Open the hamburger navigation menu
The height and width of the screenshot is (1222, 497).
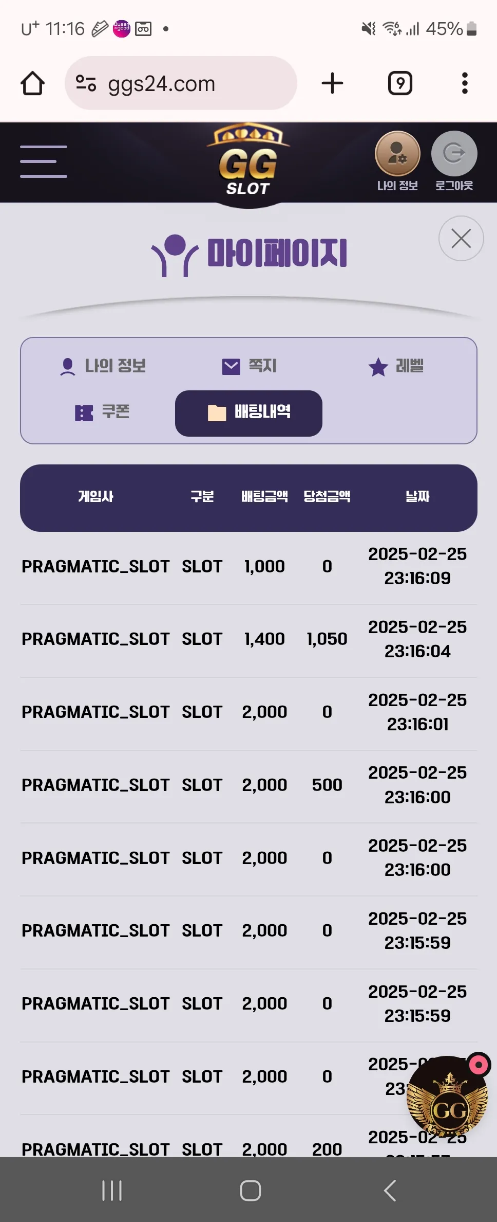(x=44, y=161)
